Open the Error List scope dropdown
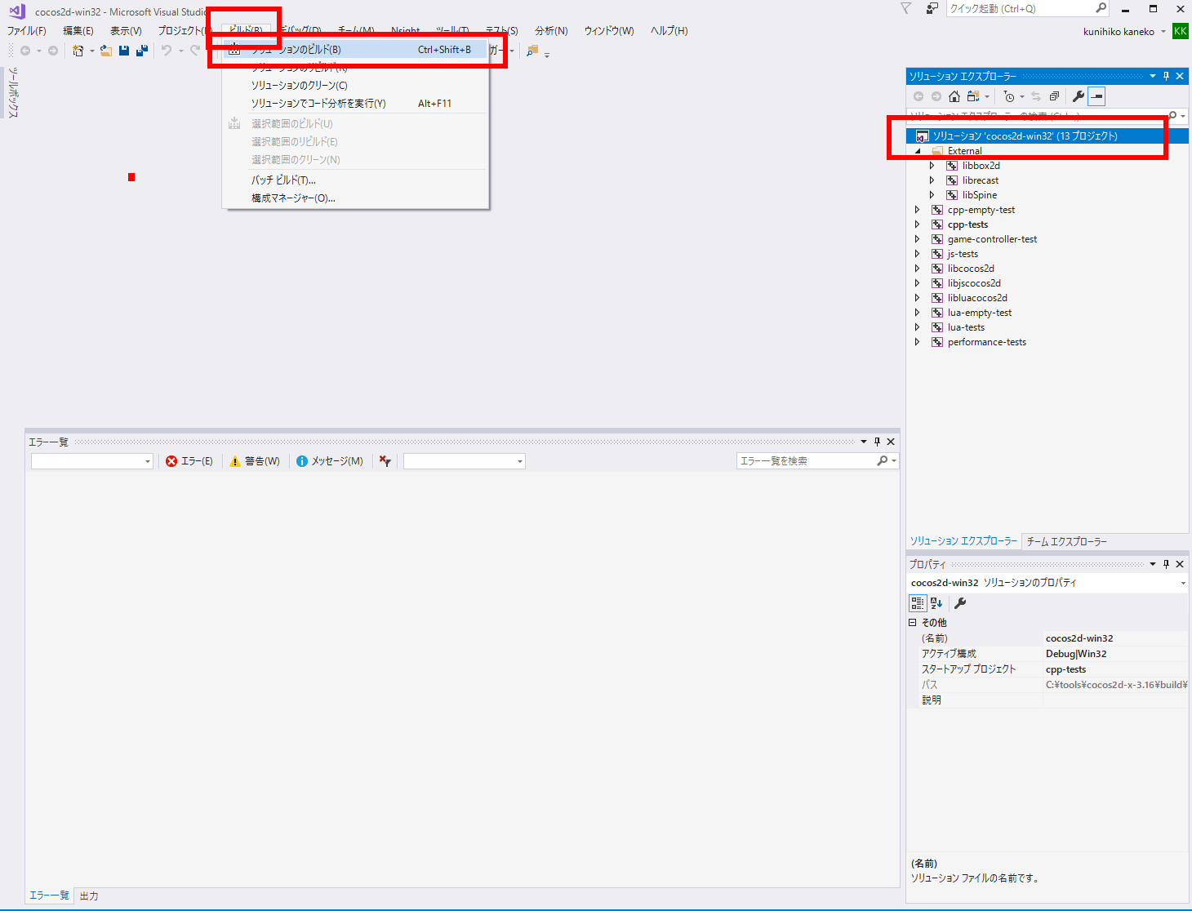 [x=91, y=461]
